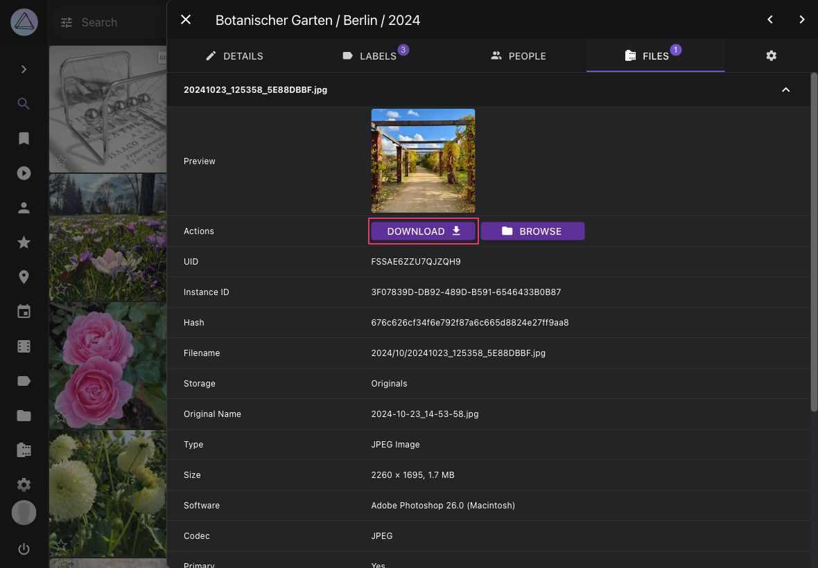Image resolution: width=818 pixels, height=568 pixels.
Task: Open the Search sidebar icon
Action: point(24,104)
